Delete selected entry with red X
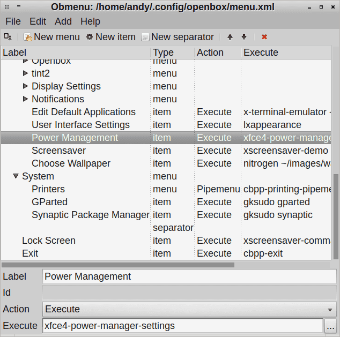340x337 pixels. (x=264, y=37)
